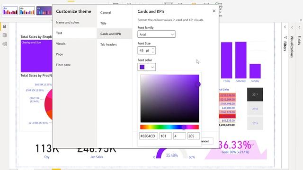Open Name and colors section
The width and height of the screenshot is (303, 170).
[x=75, y=22]
